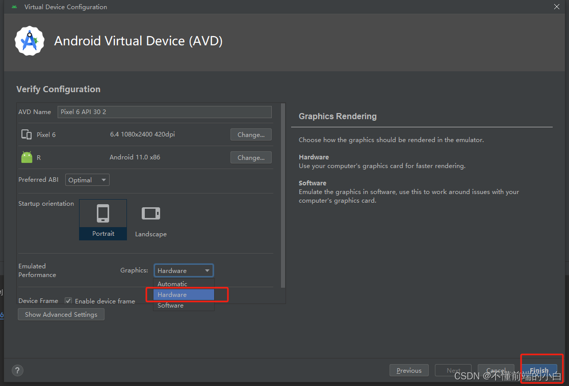This screenshot has width=569, height=386.
Task: Select the Portrait startup orientation
Action: coord(103,219)
